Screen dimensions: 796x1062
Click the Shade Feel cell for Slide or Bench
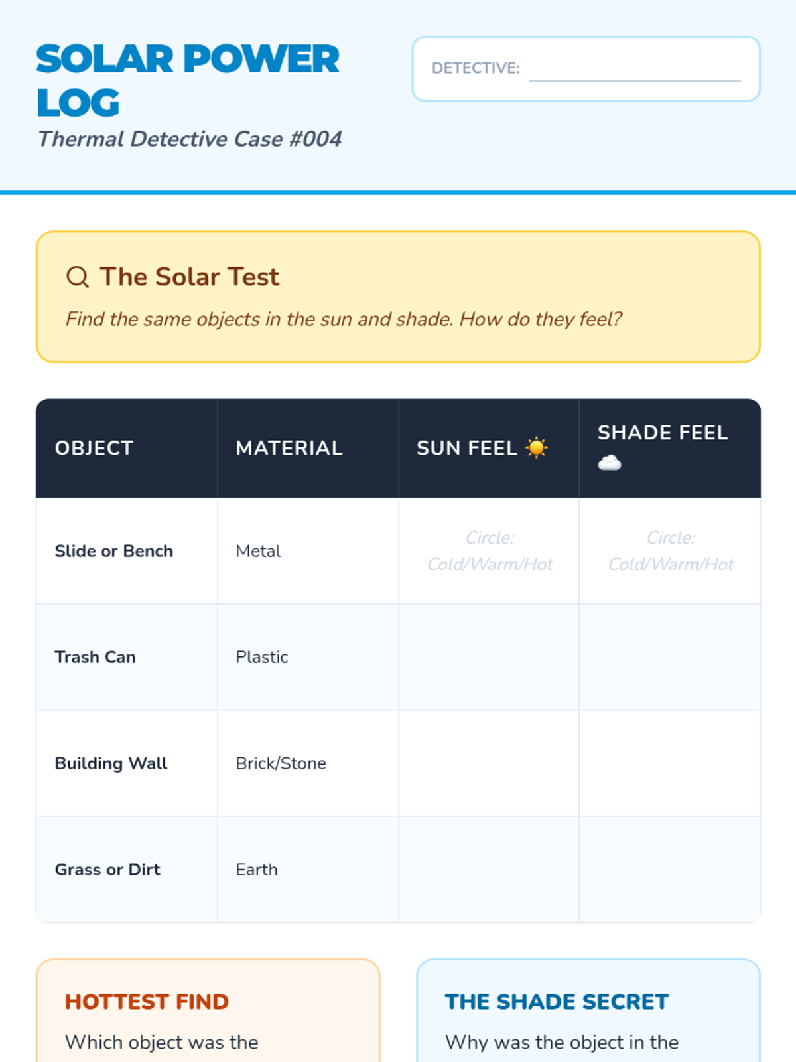point(671,551)
